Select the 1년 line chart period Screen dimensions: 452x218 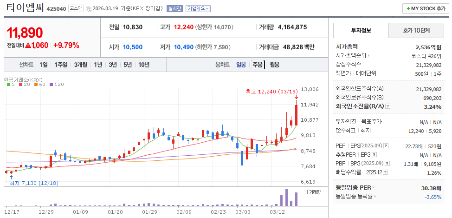(98, 65)
